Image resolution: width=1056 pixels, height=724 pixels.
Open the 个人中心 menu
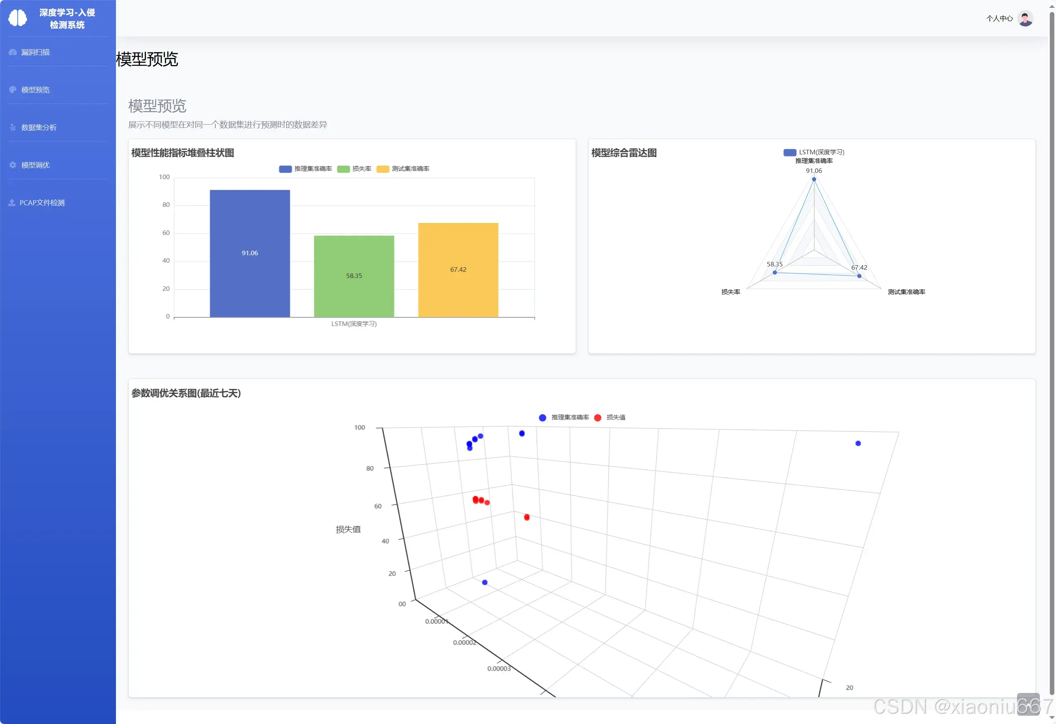[999, 19]
